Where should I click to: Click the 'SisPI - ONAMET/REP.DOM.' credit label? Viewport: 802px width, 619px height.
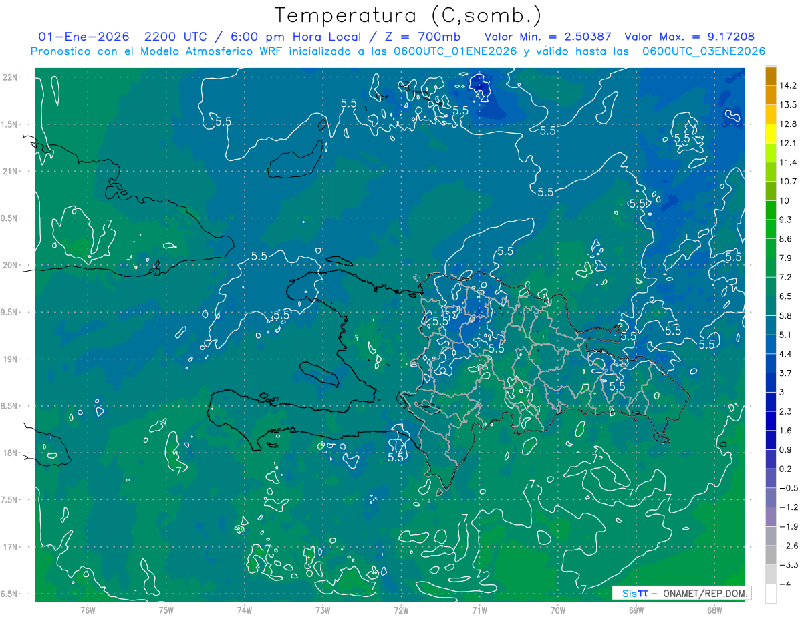tap(680, 593)
